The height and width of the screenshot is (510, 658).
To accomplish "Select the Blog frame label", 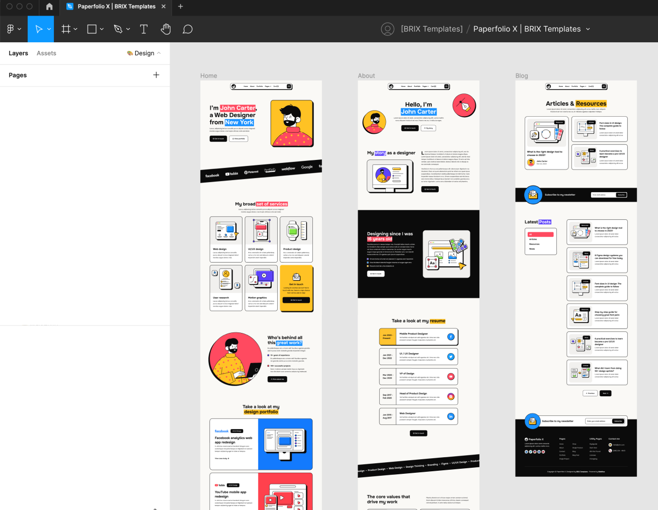I will click(522, 76).
